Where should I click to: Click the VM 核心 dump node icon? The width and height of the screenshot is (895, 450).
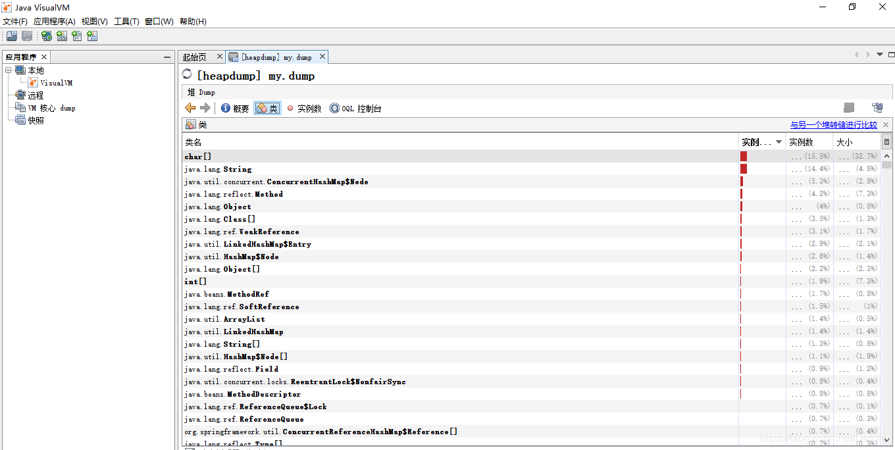(x=20, y=108)
